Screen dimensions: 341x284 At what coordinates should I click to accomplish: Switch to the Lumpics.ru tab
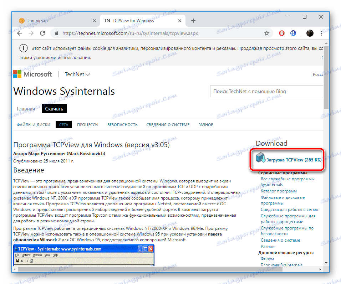54,21
